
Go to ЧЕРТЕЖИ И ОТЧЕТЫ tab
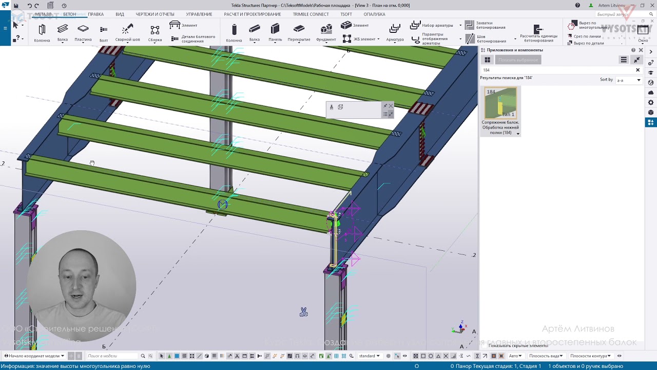click(x=155, y=14)
